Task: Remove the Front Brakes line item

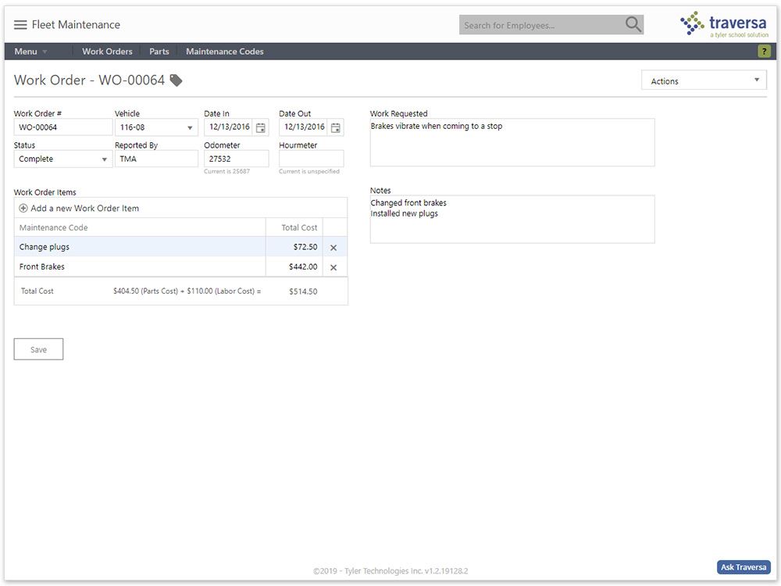Action: tap(333, 266)
